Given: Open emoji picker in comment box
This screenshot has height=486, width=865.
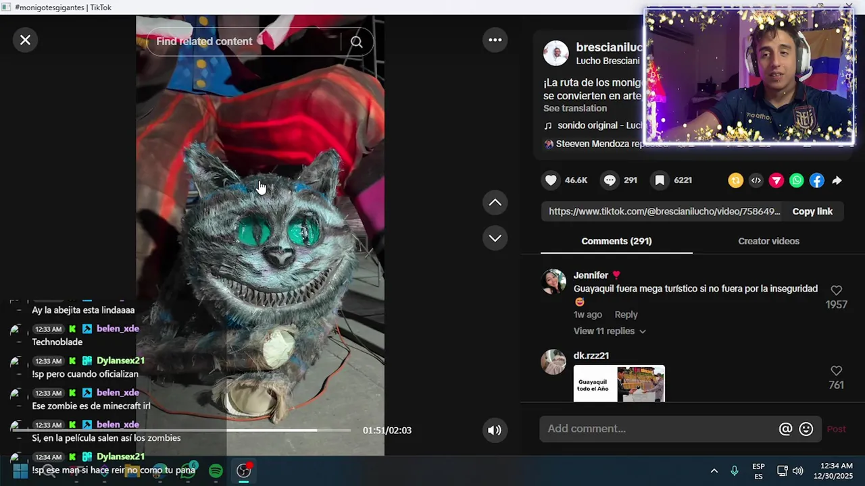Looking at the screenshot, I should (x=806, y=429).
